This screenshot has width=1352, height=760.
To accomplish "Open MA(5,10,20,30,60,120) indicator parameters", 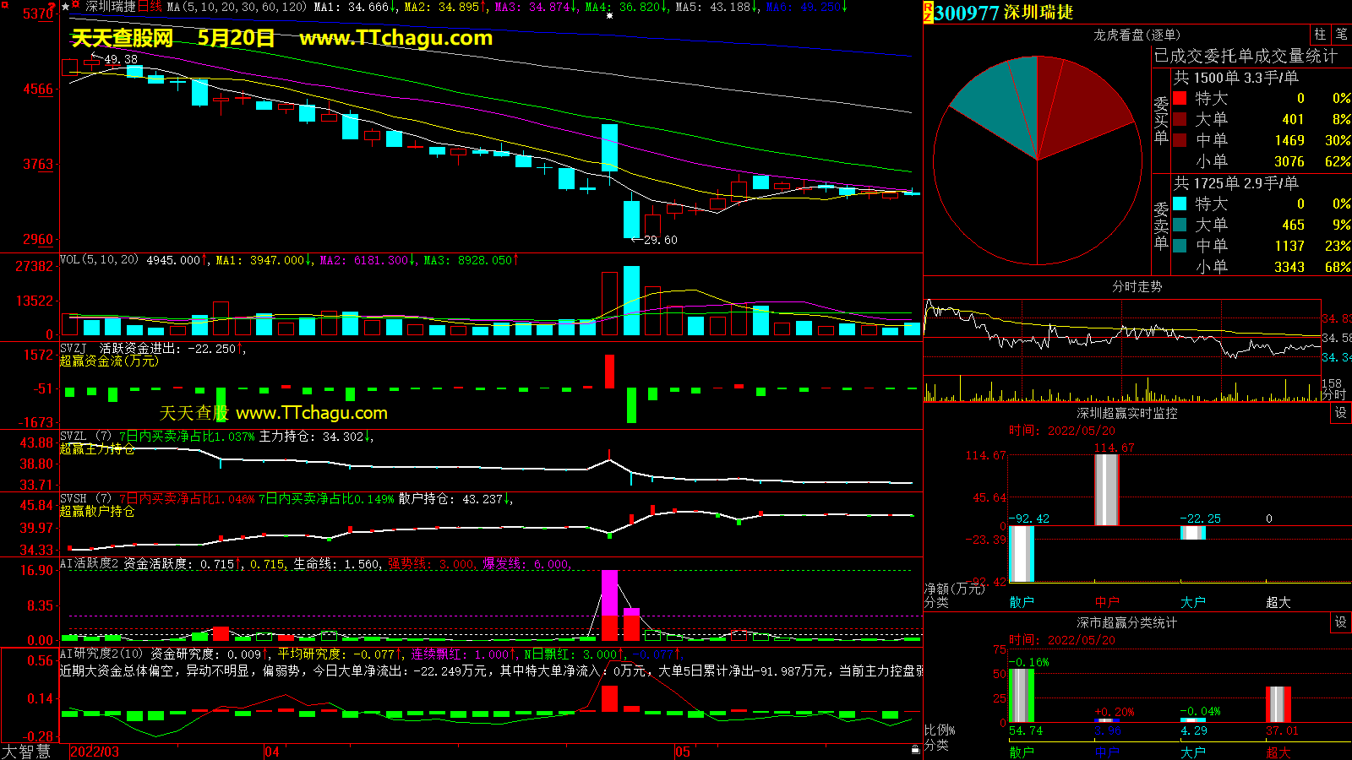I will (237, 7).
